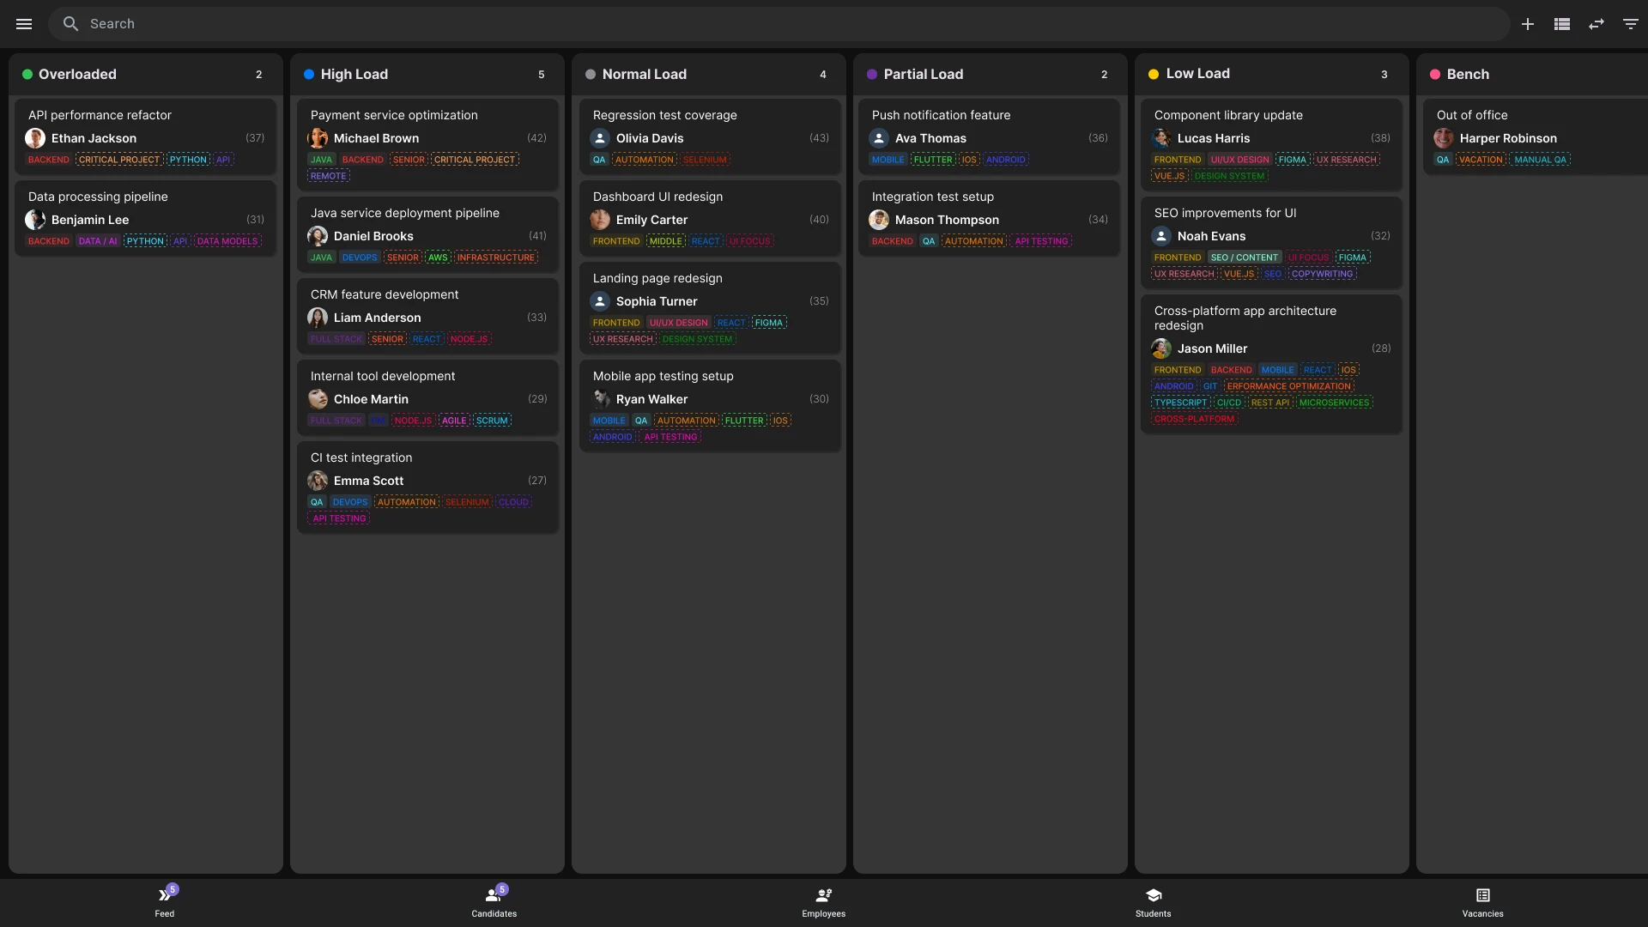Switch to list view icon

[1562, 24]
